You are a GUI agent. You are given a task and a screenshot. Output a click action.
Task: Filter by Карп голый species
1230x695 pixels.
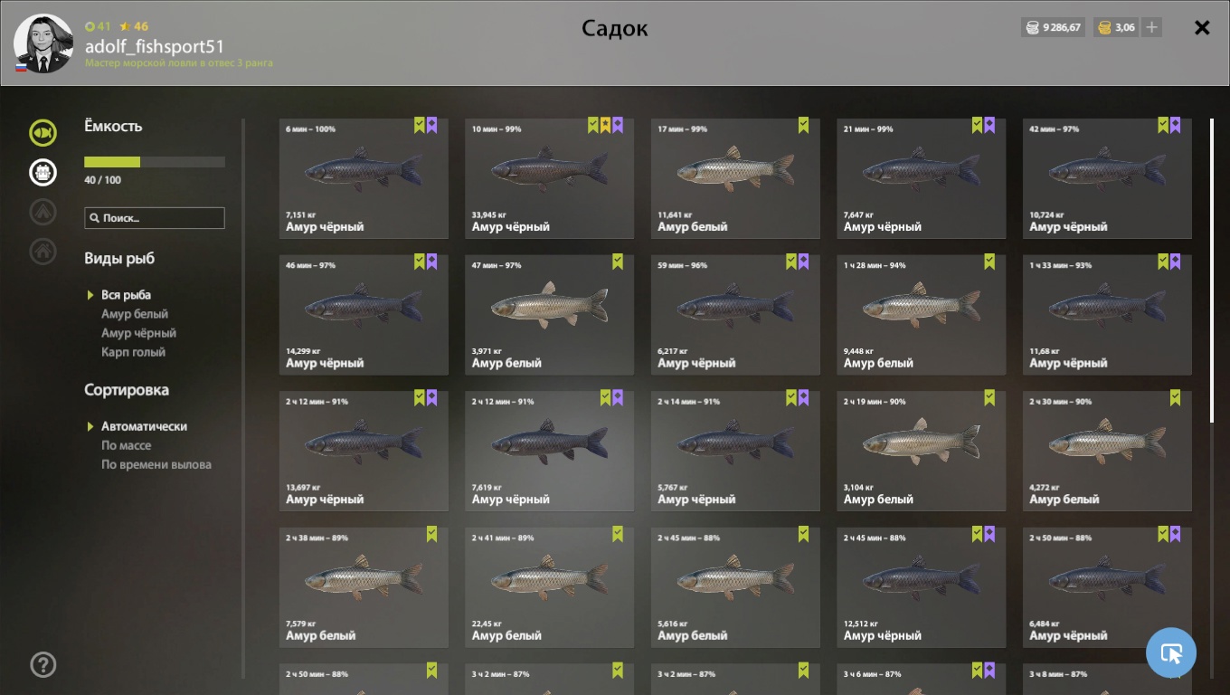(x=133, y=352)
